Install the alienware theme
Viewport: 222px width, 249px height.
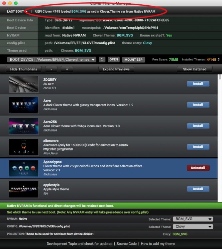point(198,147)
